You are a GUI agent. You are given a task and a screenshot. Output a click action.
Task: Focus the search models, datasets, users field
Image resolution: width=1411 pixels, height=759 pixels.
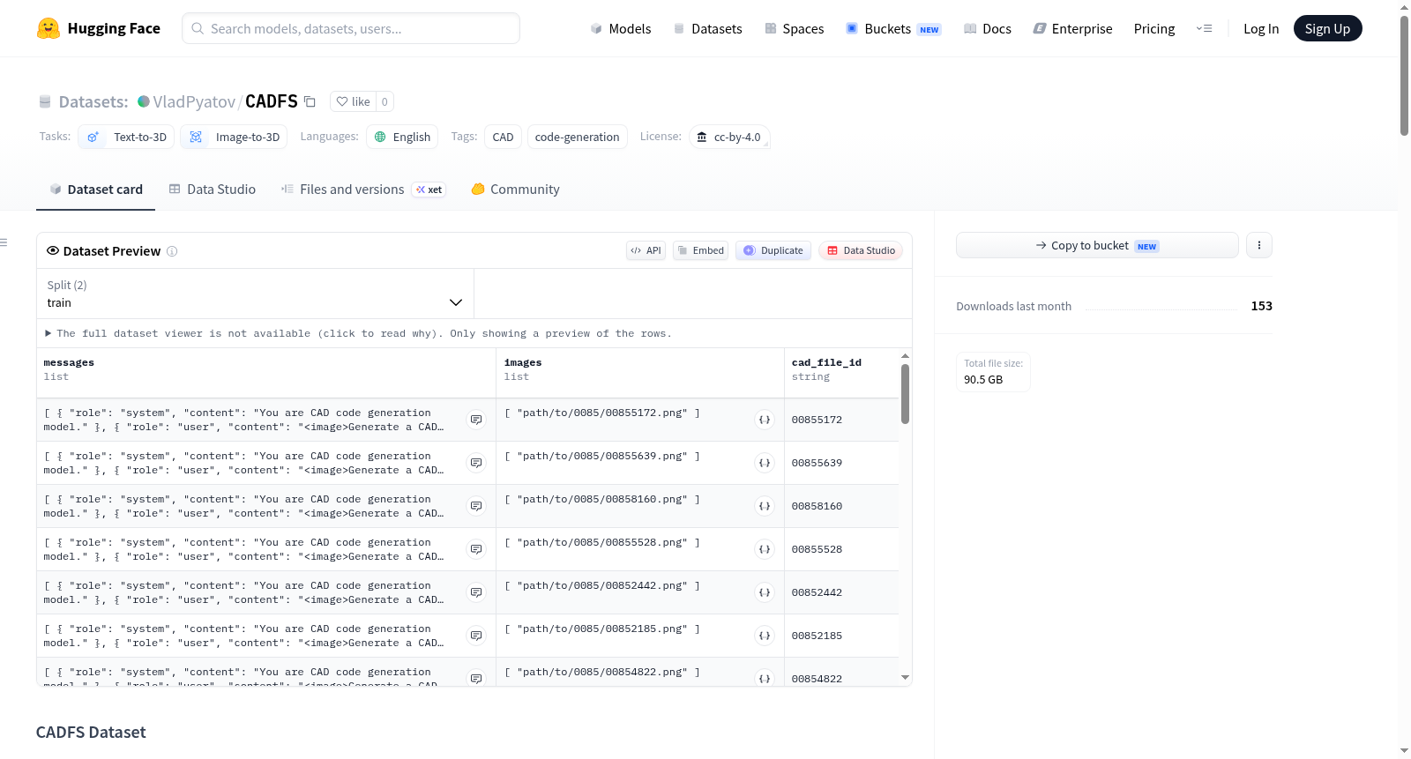351,28
